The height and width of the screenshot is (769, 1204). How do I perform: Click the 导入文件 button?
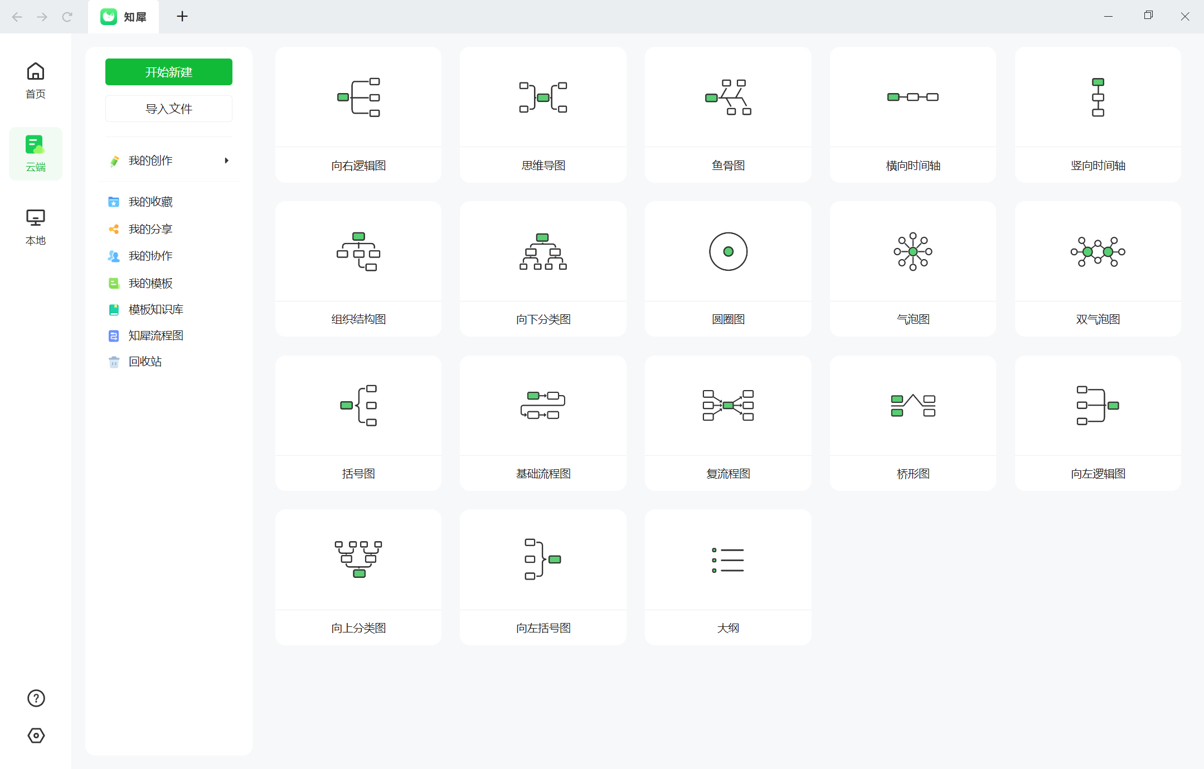coord(168,109)
